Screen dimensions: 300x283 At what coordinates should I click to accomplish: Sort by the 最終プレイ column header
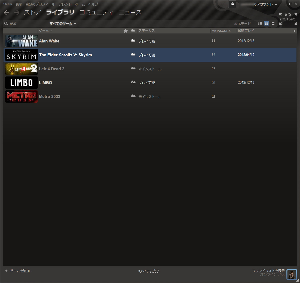pyautogui.click(x=246, y=30)
